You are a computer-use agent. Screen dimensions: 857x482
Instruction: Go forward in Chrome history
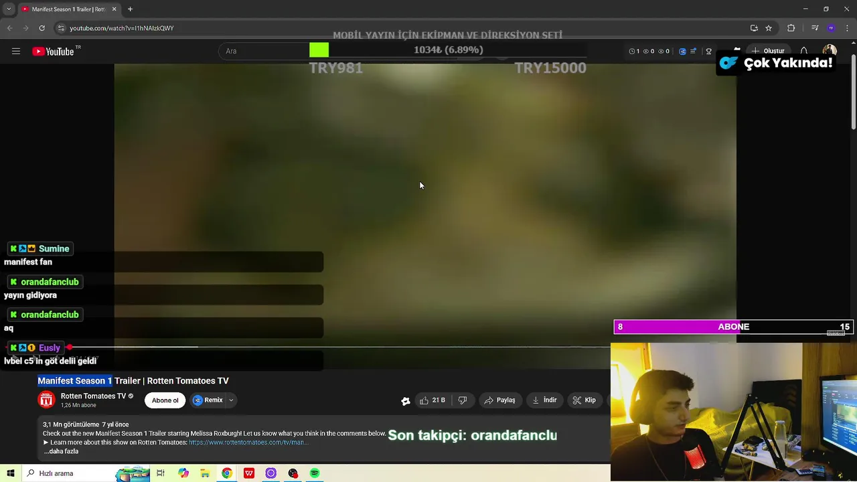25,28
